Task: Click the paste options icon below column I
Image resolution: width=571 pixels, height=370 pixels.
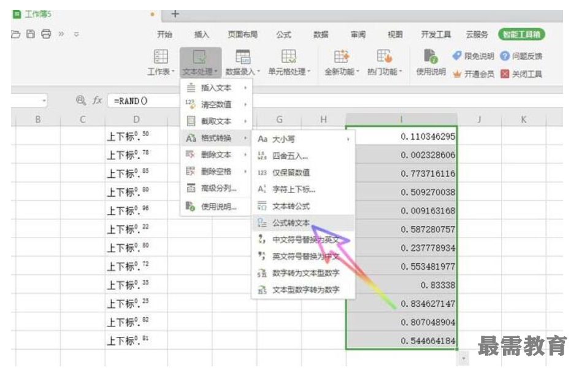Action: 463,358
